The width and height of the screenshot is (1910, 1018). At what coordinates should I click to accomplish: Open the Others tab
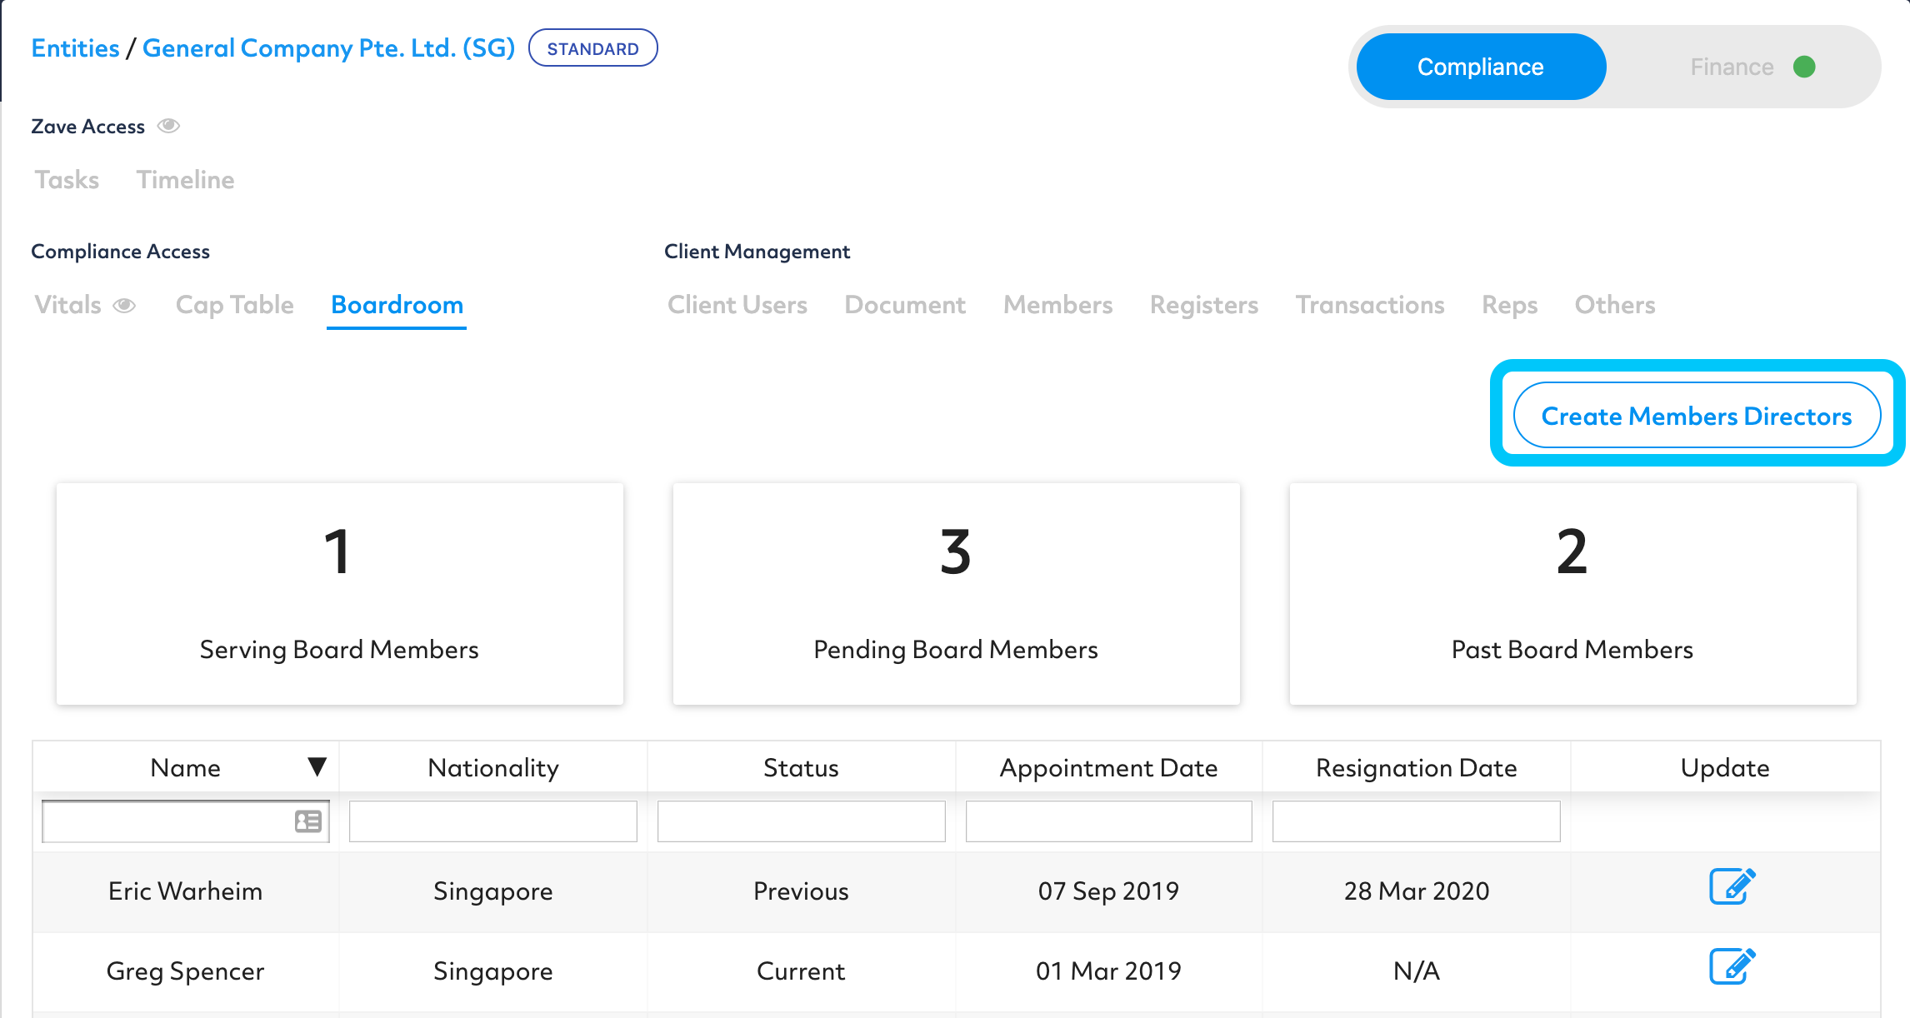click(x=1615, y=305)
